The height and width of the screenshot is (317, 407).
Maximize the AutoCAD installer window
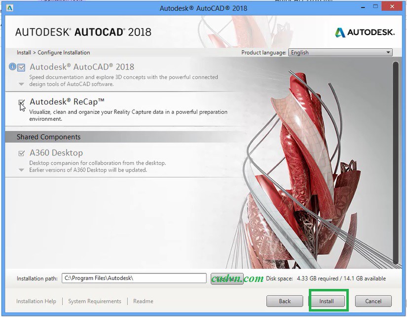375,7
